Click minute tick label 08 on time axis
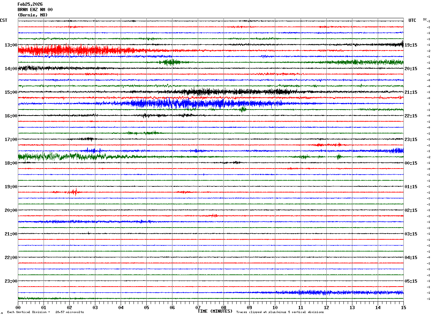 coord(223,307)
